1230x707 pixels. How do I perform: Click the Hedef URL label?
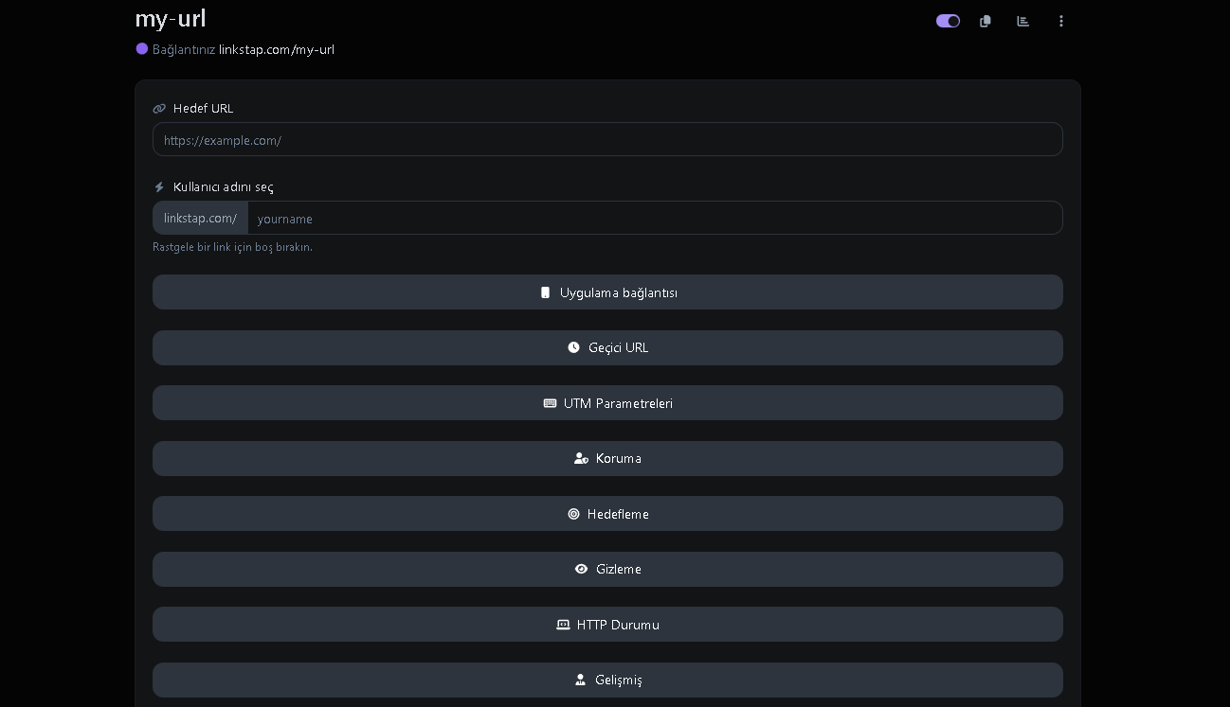coord(203,108)
